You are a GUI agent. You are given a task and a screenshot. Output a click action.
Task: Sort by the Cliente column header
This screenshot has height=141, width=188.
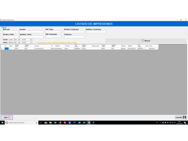click(x=11, y=46)
